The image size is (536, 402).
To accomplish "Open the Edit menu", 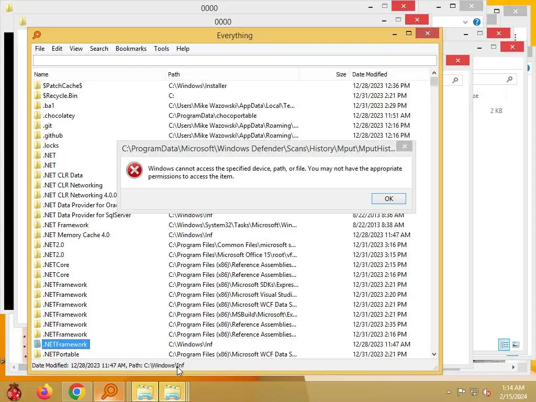I will click(57, 49).
